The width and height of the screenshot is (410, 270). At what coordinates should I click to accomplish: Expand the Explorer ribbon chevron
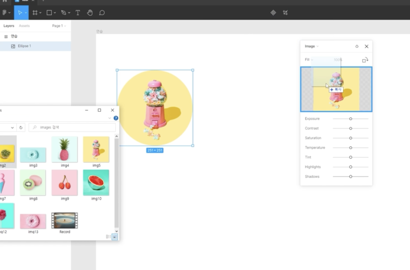pos(110,118)
